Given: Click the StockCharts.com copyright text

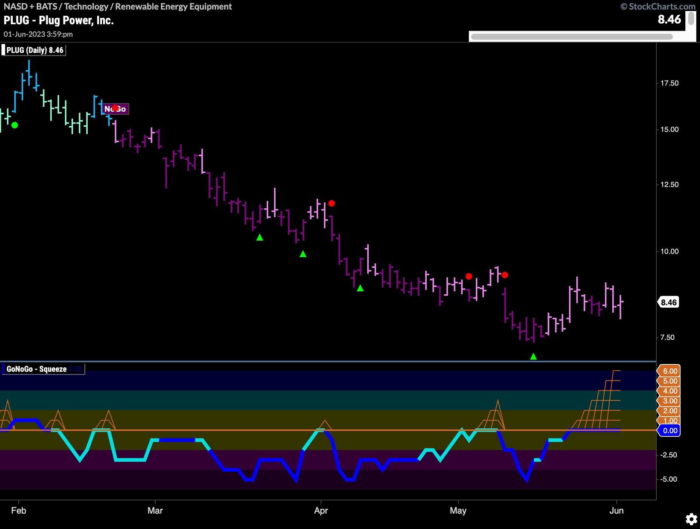Looking at the screenshot, I should click(x=658, y=7).
